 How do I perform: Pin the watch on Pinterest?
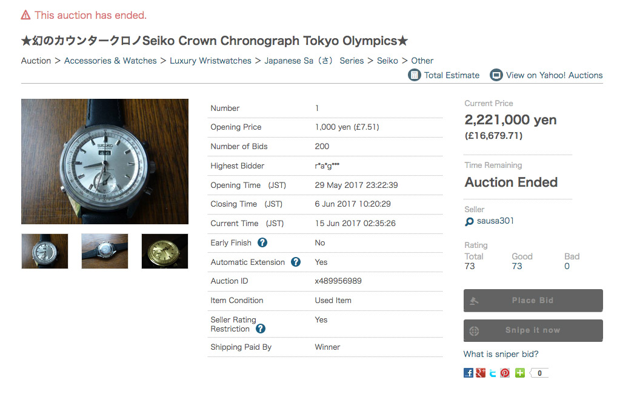[505, 373]
